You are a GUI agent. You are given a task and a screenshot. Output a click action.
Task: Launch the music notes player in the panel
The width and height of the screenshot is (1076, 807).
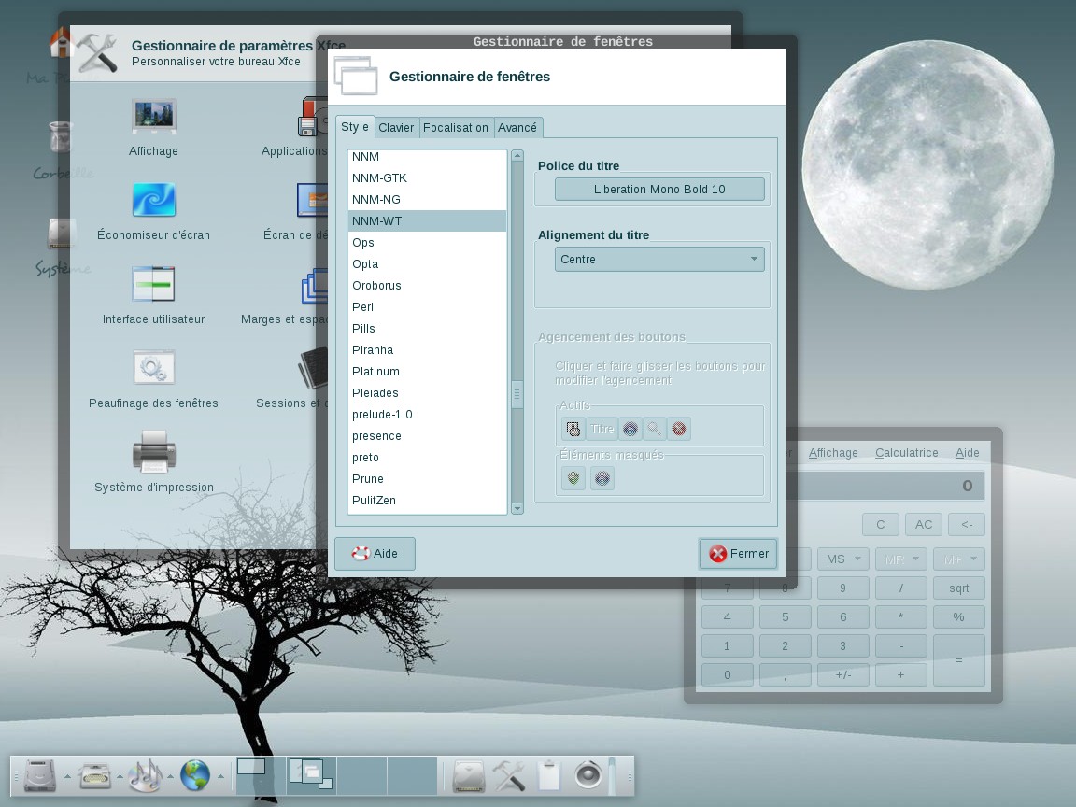coord(146,775)
